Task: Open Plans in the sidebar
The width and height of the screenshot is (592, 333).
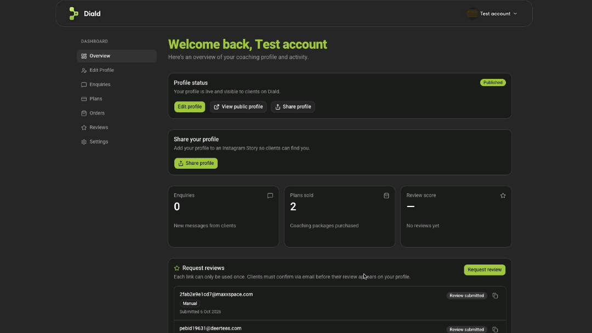Action: [117, 99]
